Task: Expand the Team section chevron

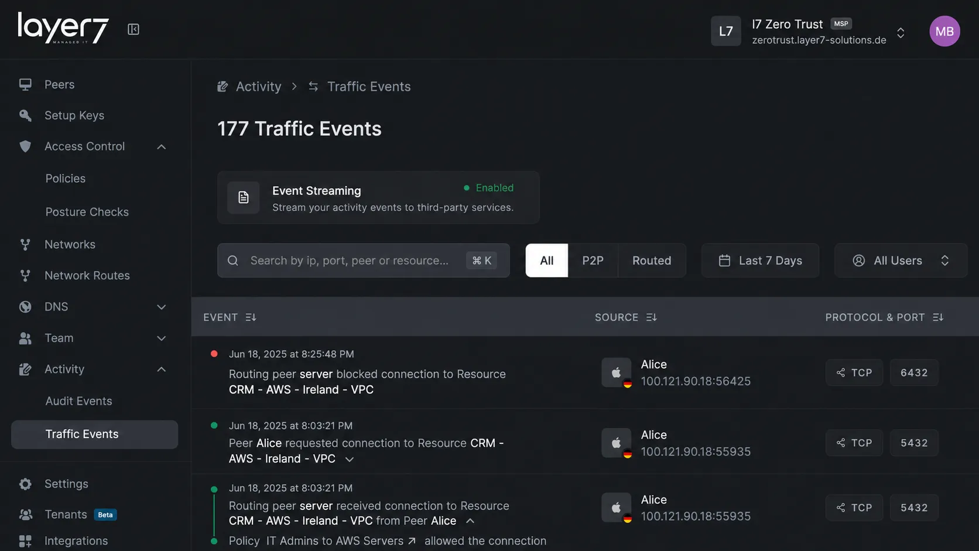Action: pos(162,338)
